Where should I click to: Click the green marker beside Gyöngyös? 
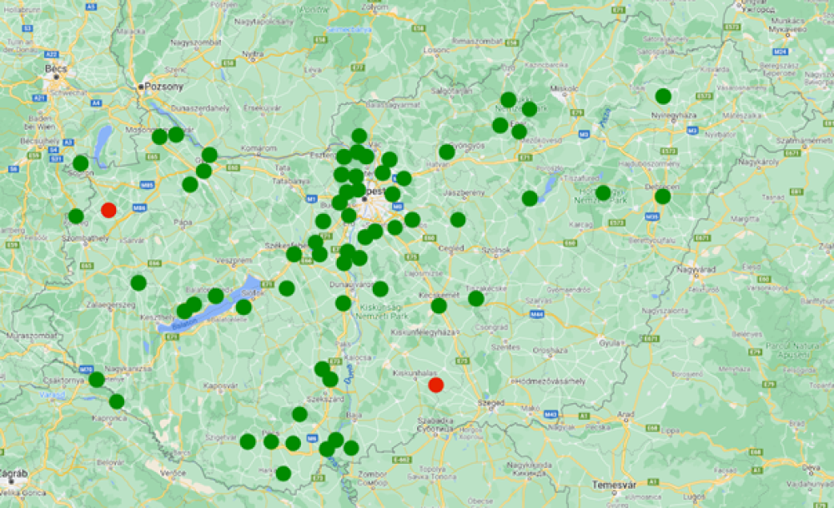click(447, 152)
